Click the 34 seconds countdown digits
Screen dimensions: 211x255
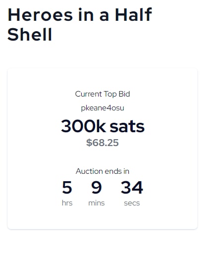pos(132,187)
